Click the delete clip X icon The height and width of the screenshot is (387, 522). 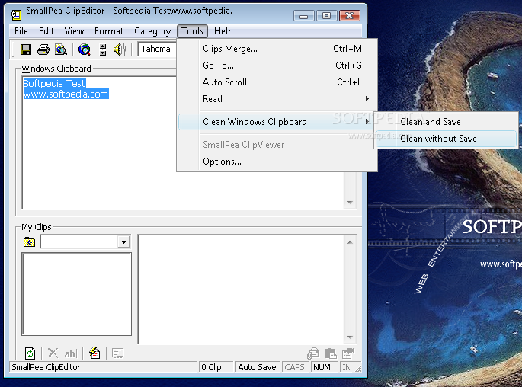(x=53, y=353)
